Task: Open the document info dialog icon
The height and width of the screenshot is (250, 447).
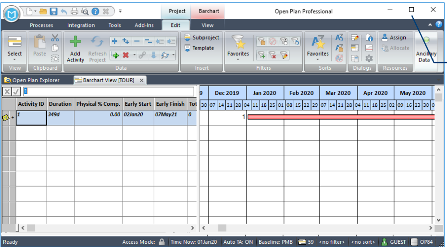Action: pos(369,37)
